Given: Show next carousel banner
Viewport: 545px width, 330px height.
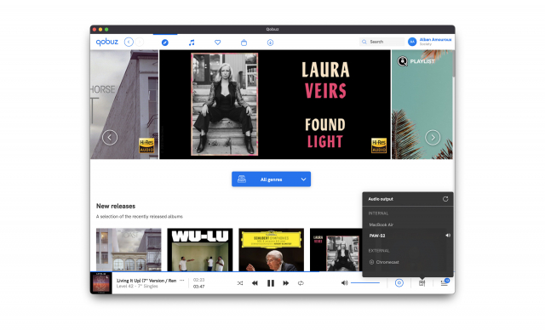Looking at the screenshot, I should tap(433, 138).
